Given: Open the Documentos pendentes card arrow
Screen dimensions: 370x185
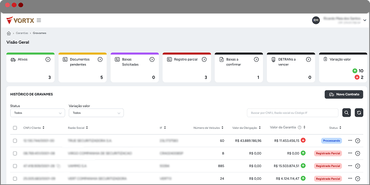Looking at the screenshot, I should tap(100, 60).
